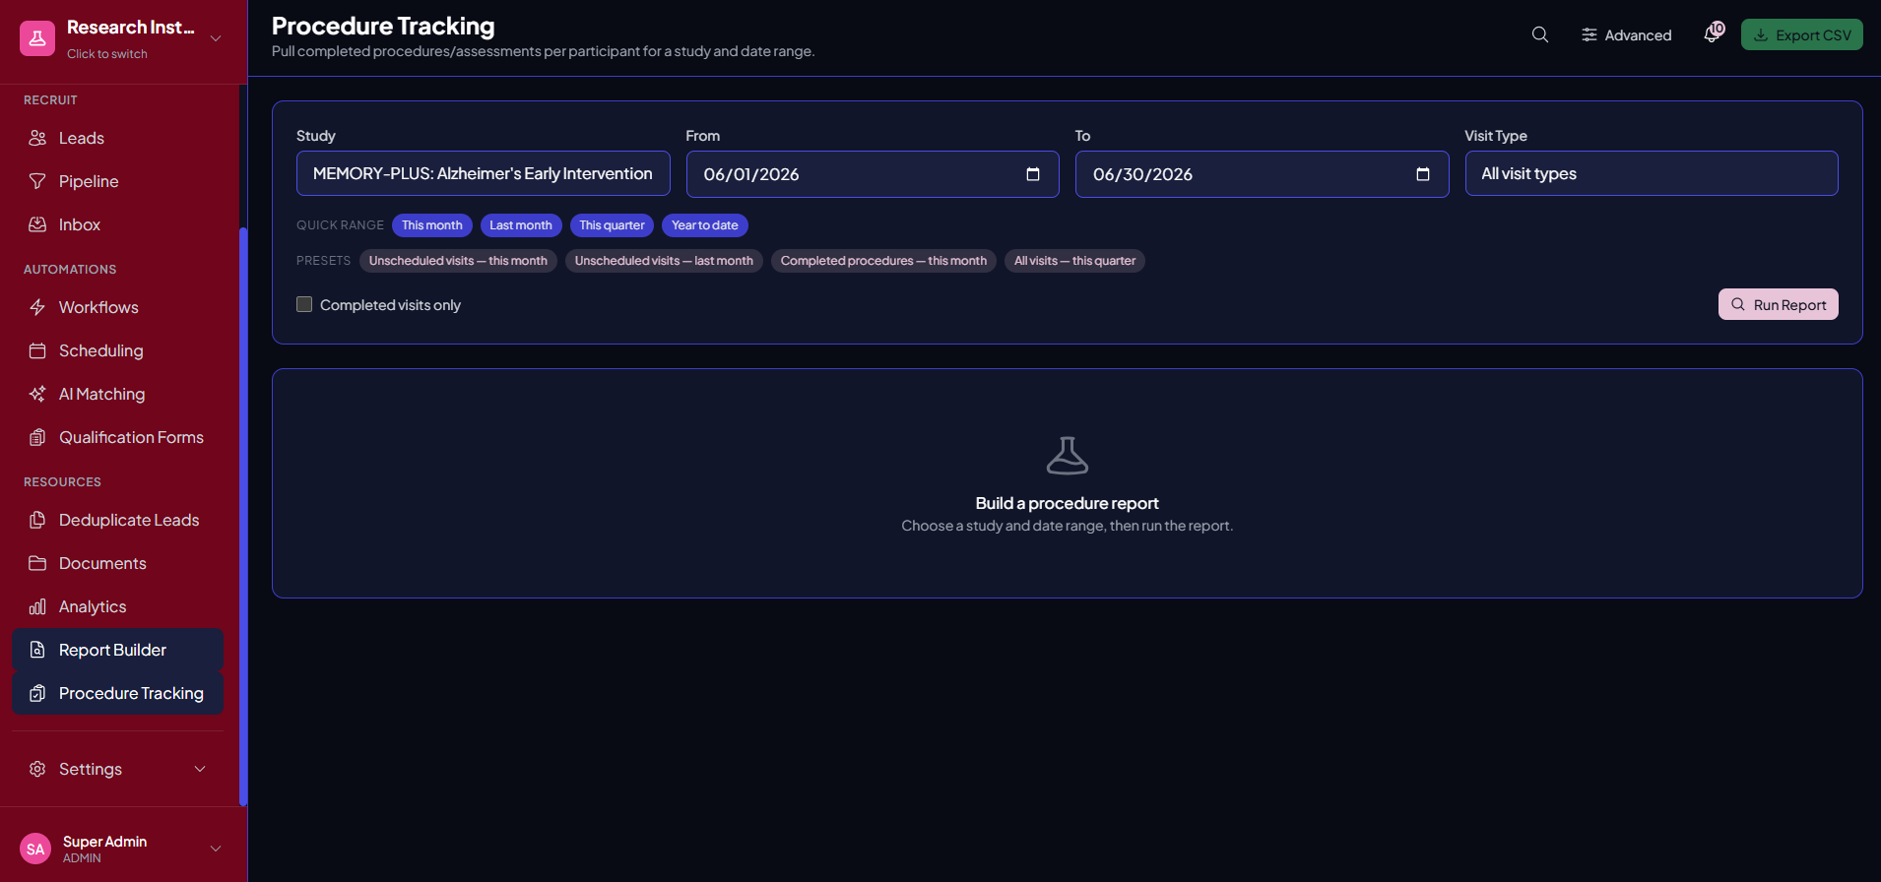
Task: Click the Documents folder icon
Action: pyautogui.click(x=37, y=563)
